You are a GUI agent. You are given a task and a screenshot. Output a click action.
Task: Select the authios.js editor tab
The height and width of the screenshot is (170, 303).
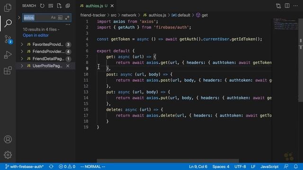pyautogui.click(x=96, y=6)
